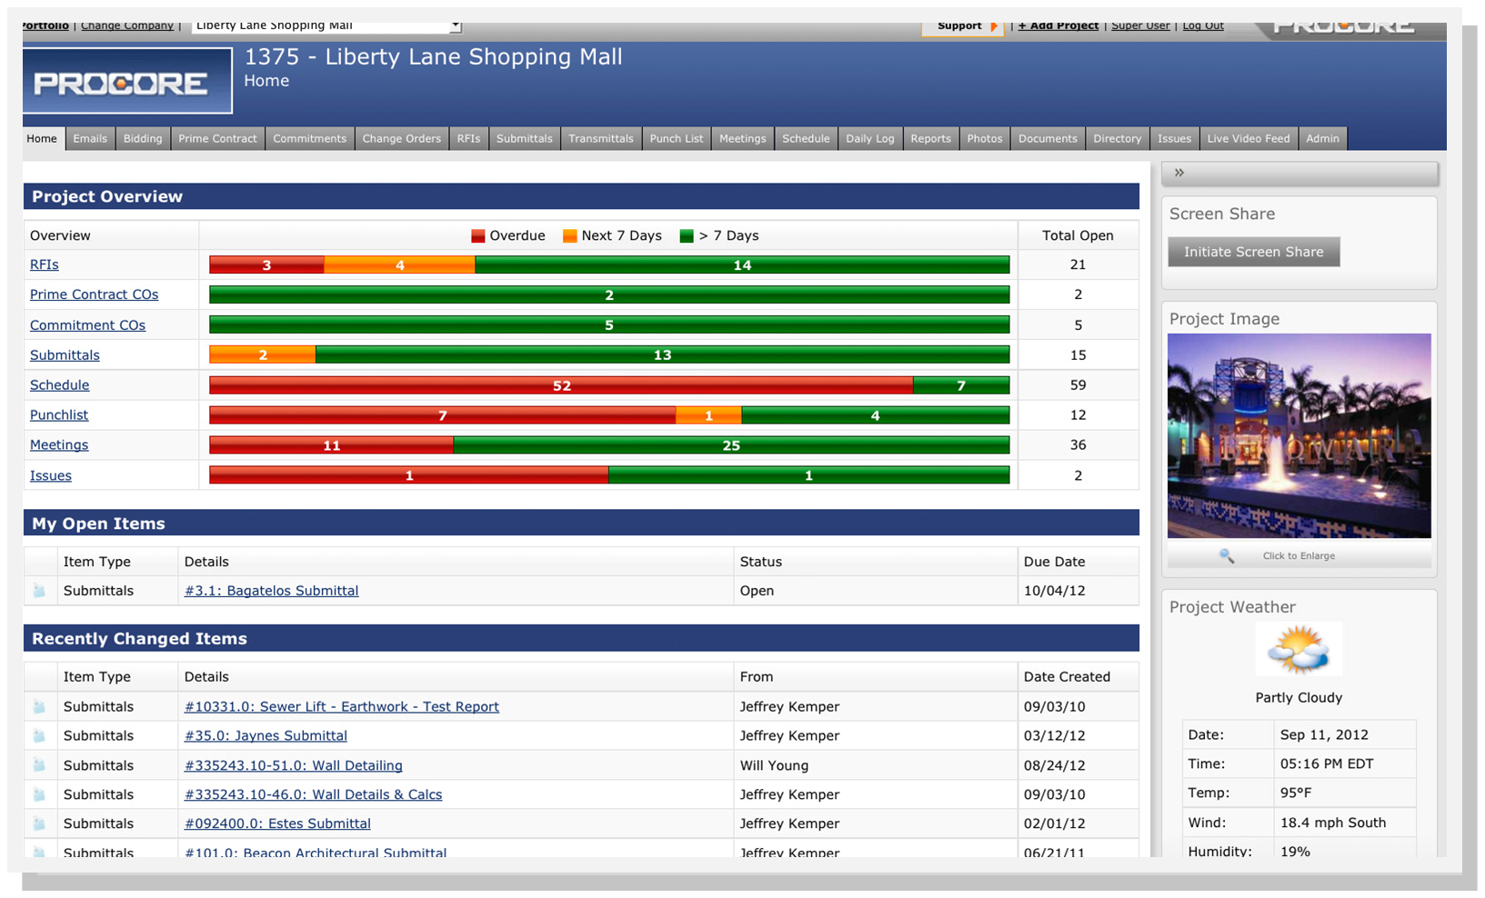Click document icon beside Wall Detailing row
This screenshot has height=898, width=1485.
click(x=40, y=765)
